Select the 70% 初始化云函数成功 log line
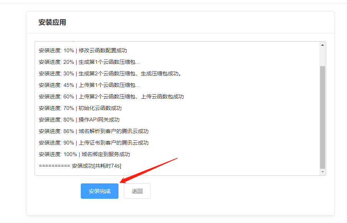The width and height of the screenshot is (347, 223). 80,108
